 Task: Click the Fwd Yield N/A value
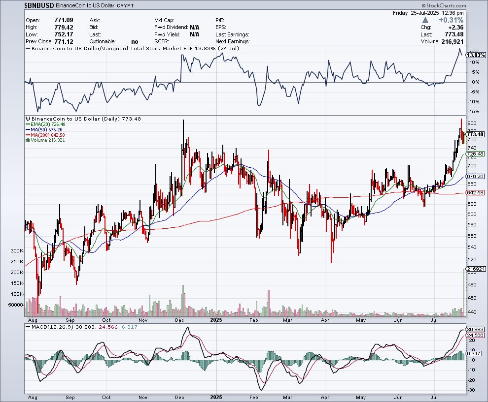coord(195,34)
